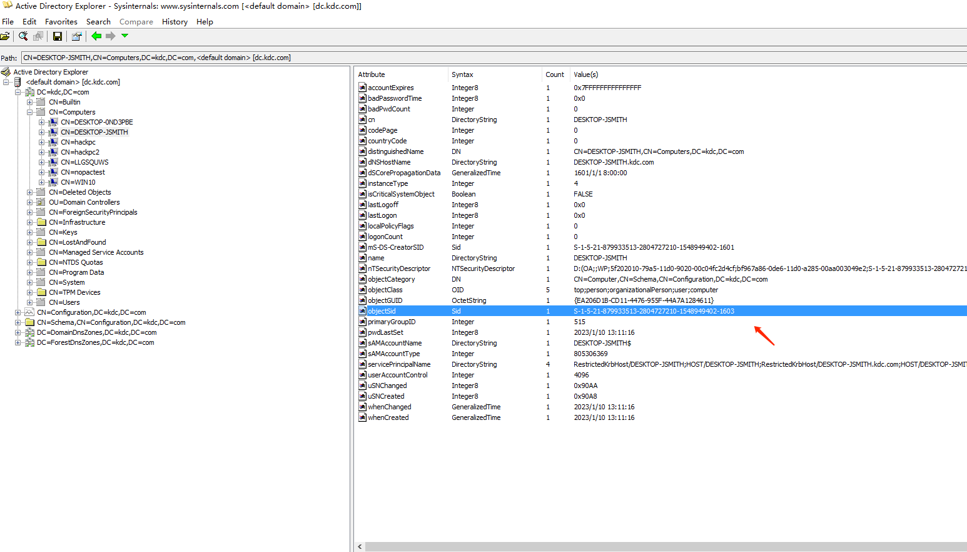Expand CN=Configuration,DC=kdc,DC=com node
This screenshot has height=552, width=967.
click(x=18, y=312)
